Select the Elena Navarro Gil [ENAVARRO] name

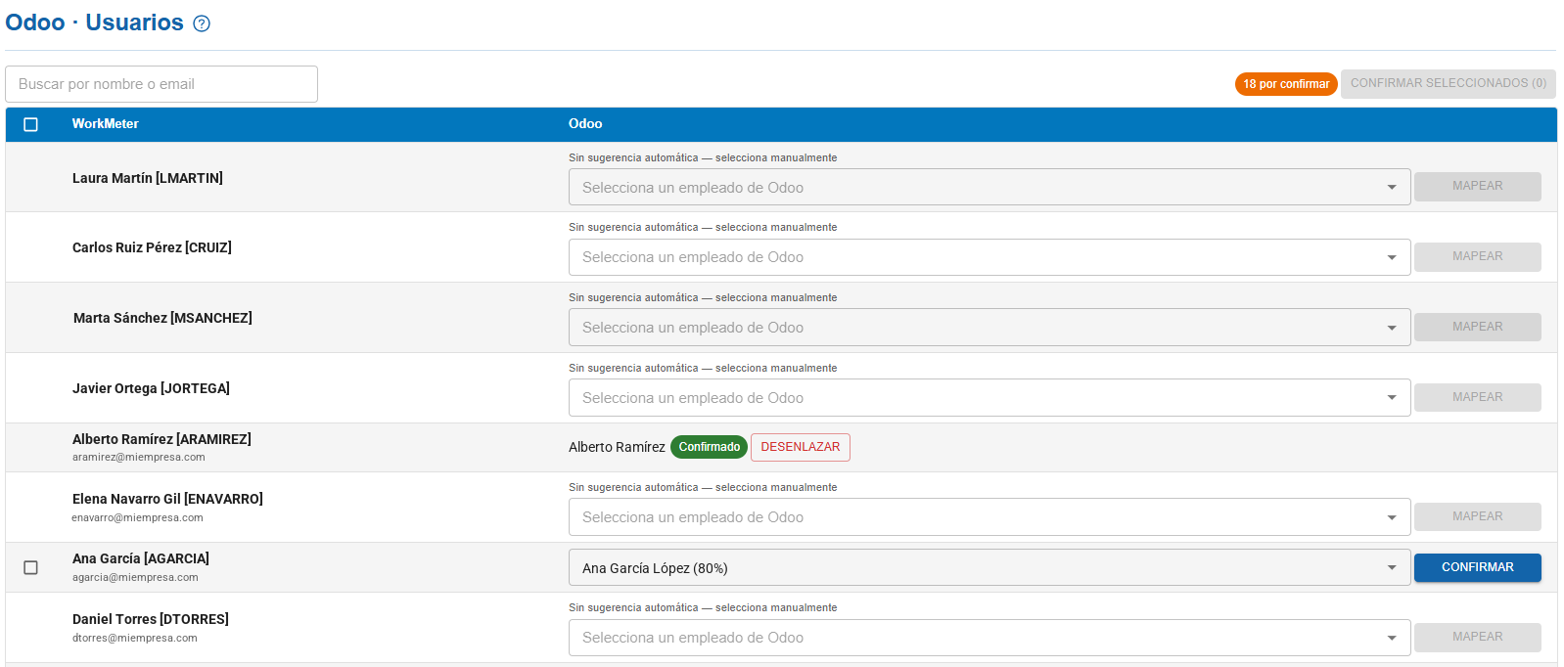pyautogui.click(x=167, y=499)
